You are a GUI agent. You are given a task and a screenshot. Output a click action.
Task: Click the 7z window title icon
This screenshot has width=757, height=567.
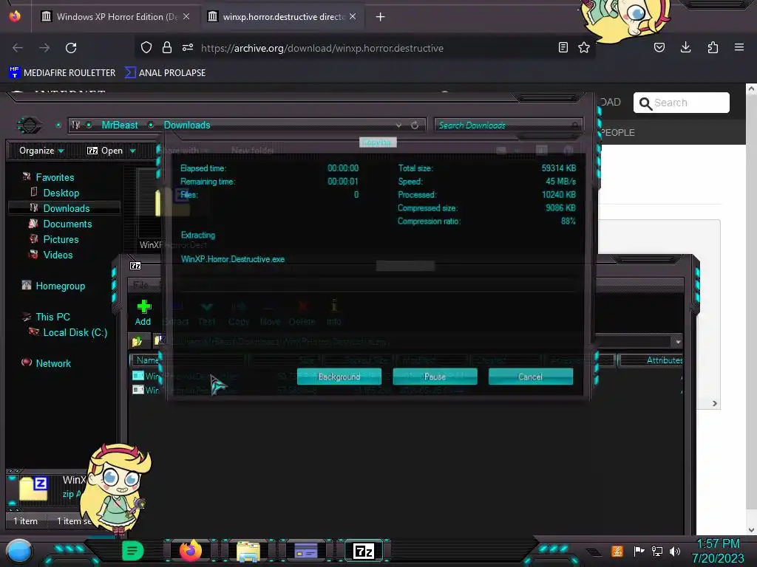click(136, 266)
